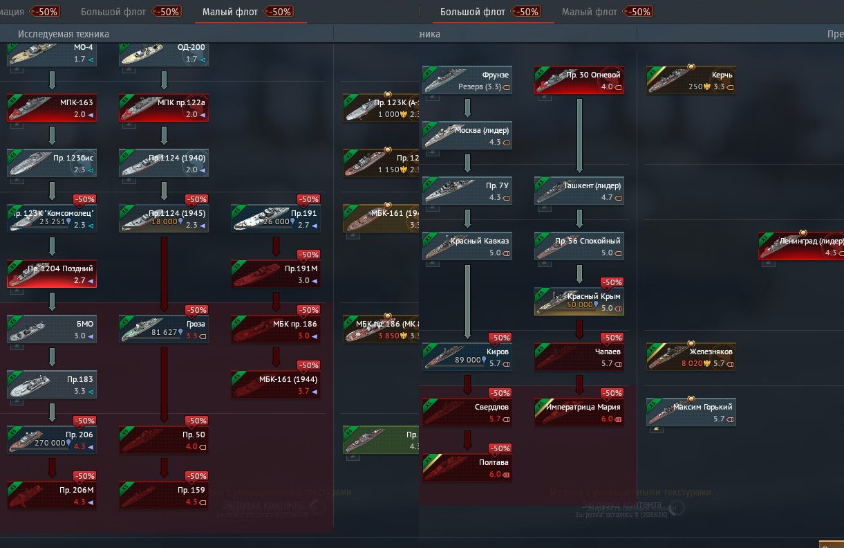The image size is (844, 548).
Task: Select the МПК-163 vehicle card
Action: point(52,108)
